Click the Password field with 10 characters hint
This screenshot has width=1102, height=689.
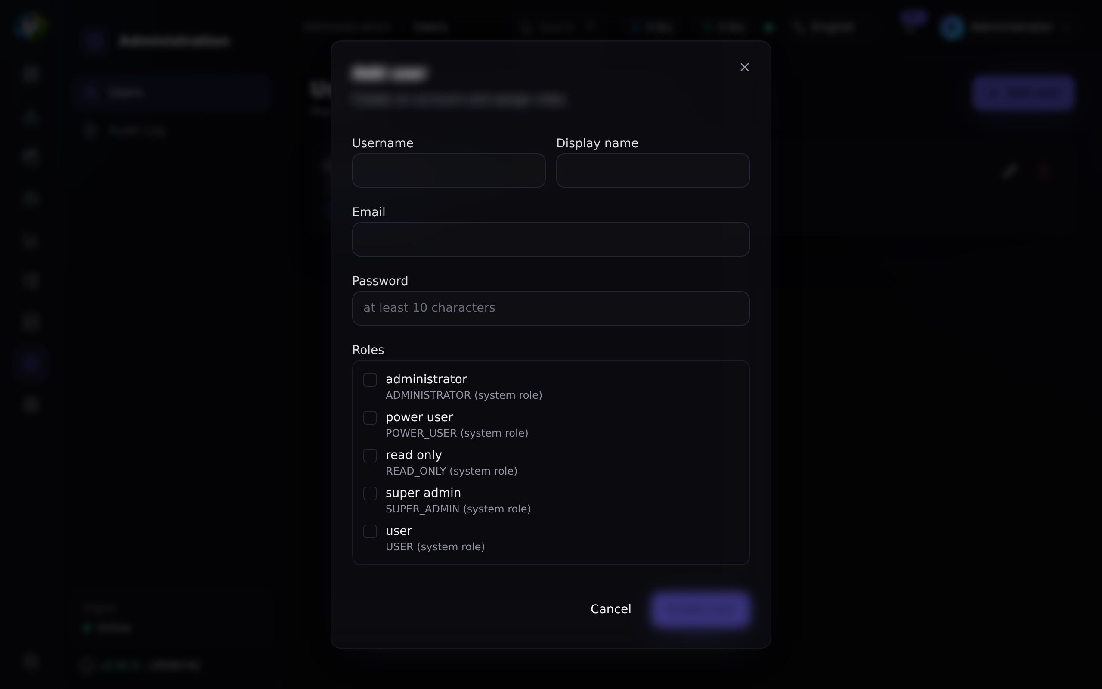551,308
